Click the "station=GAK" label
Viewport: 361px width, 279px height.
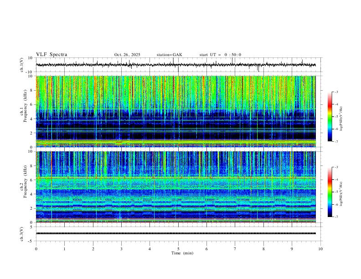point(169,55)
